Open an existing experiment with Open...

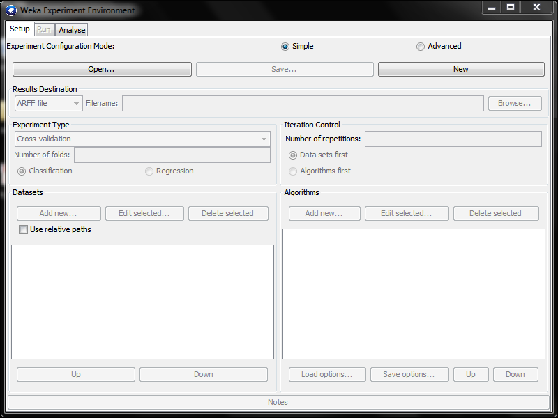(x=102, y=69)
